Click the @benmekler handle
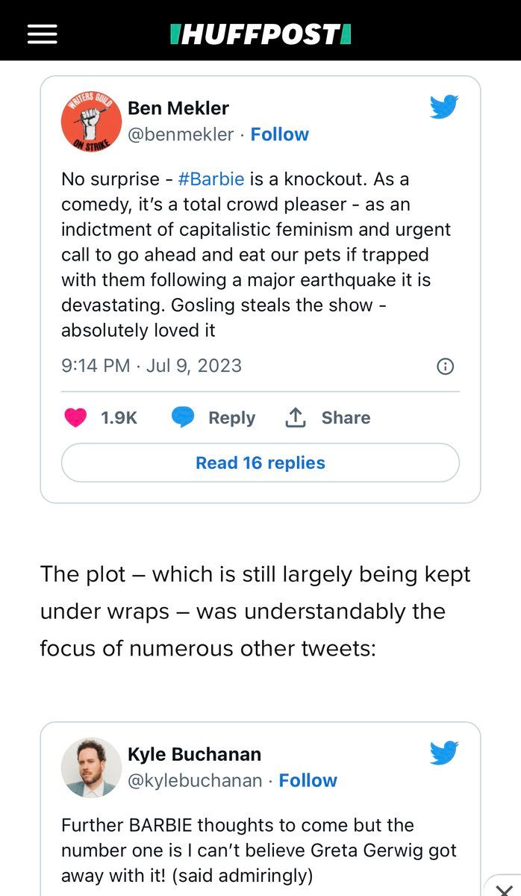521x896 pixels. pos(181,134)
